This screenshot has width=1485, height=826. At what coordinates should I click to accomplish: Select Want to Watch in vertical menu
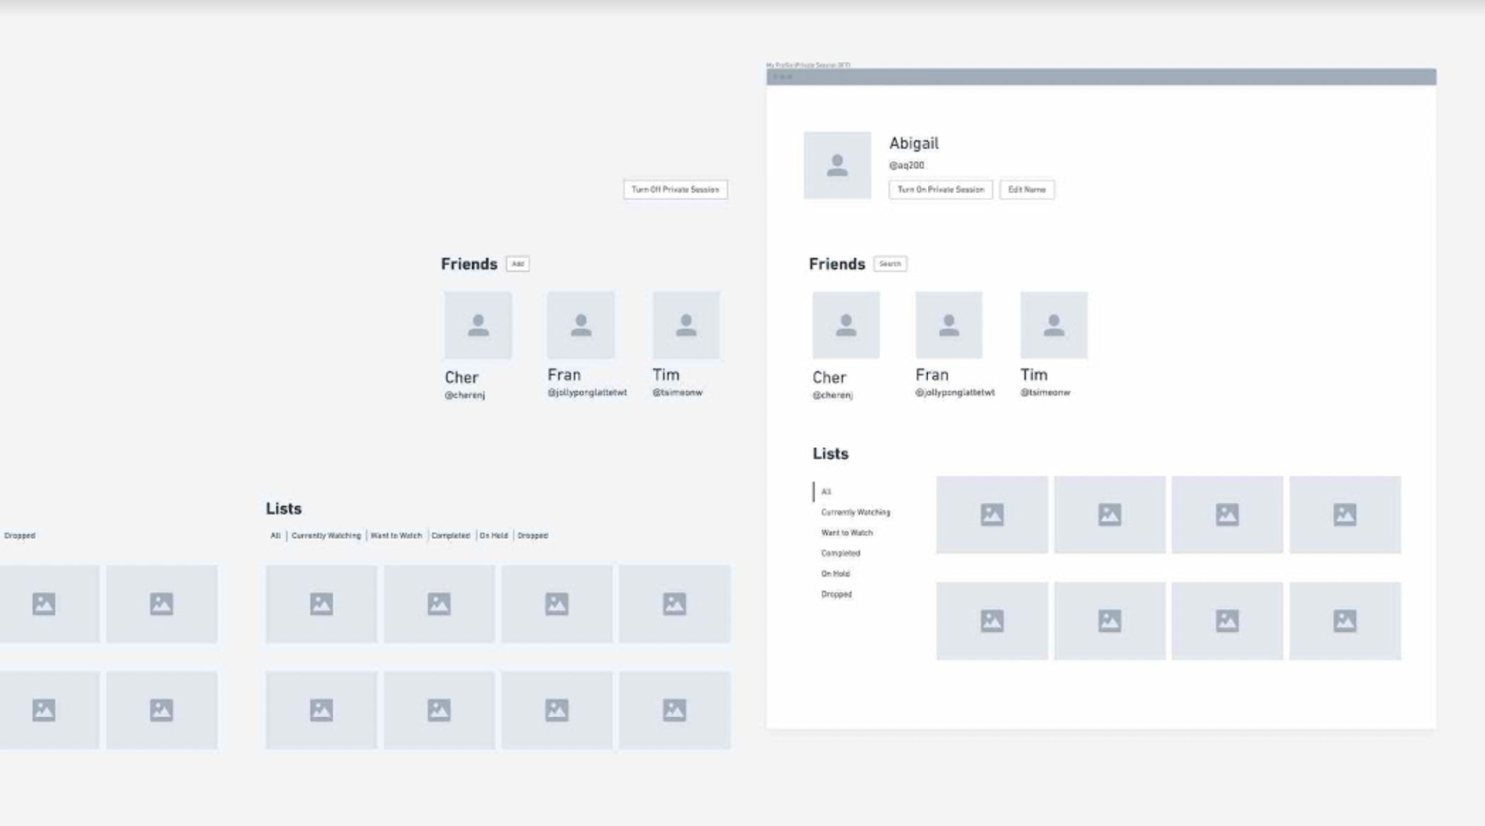[847, 533]
